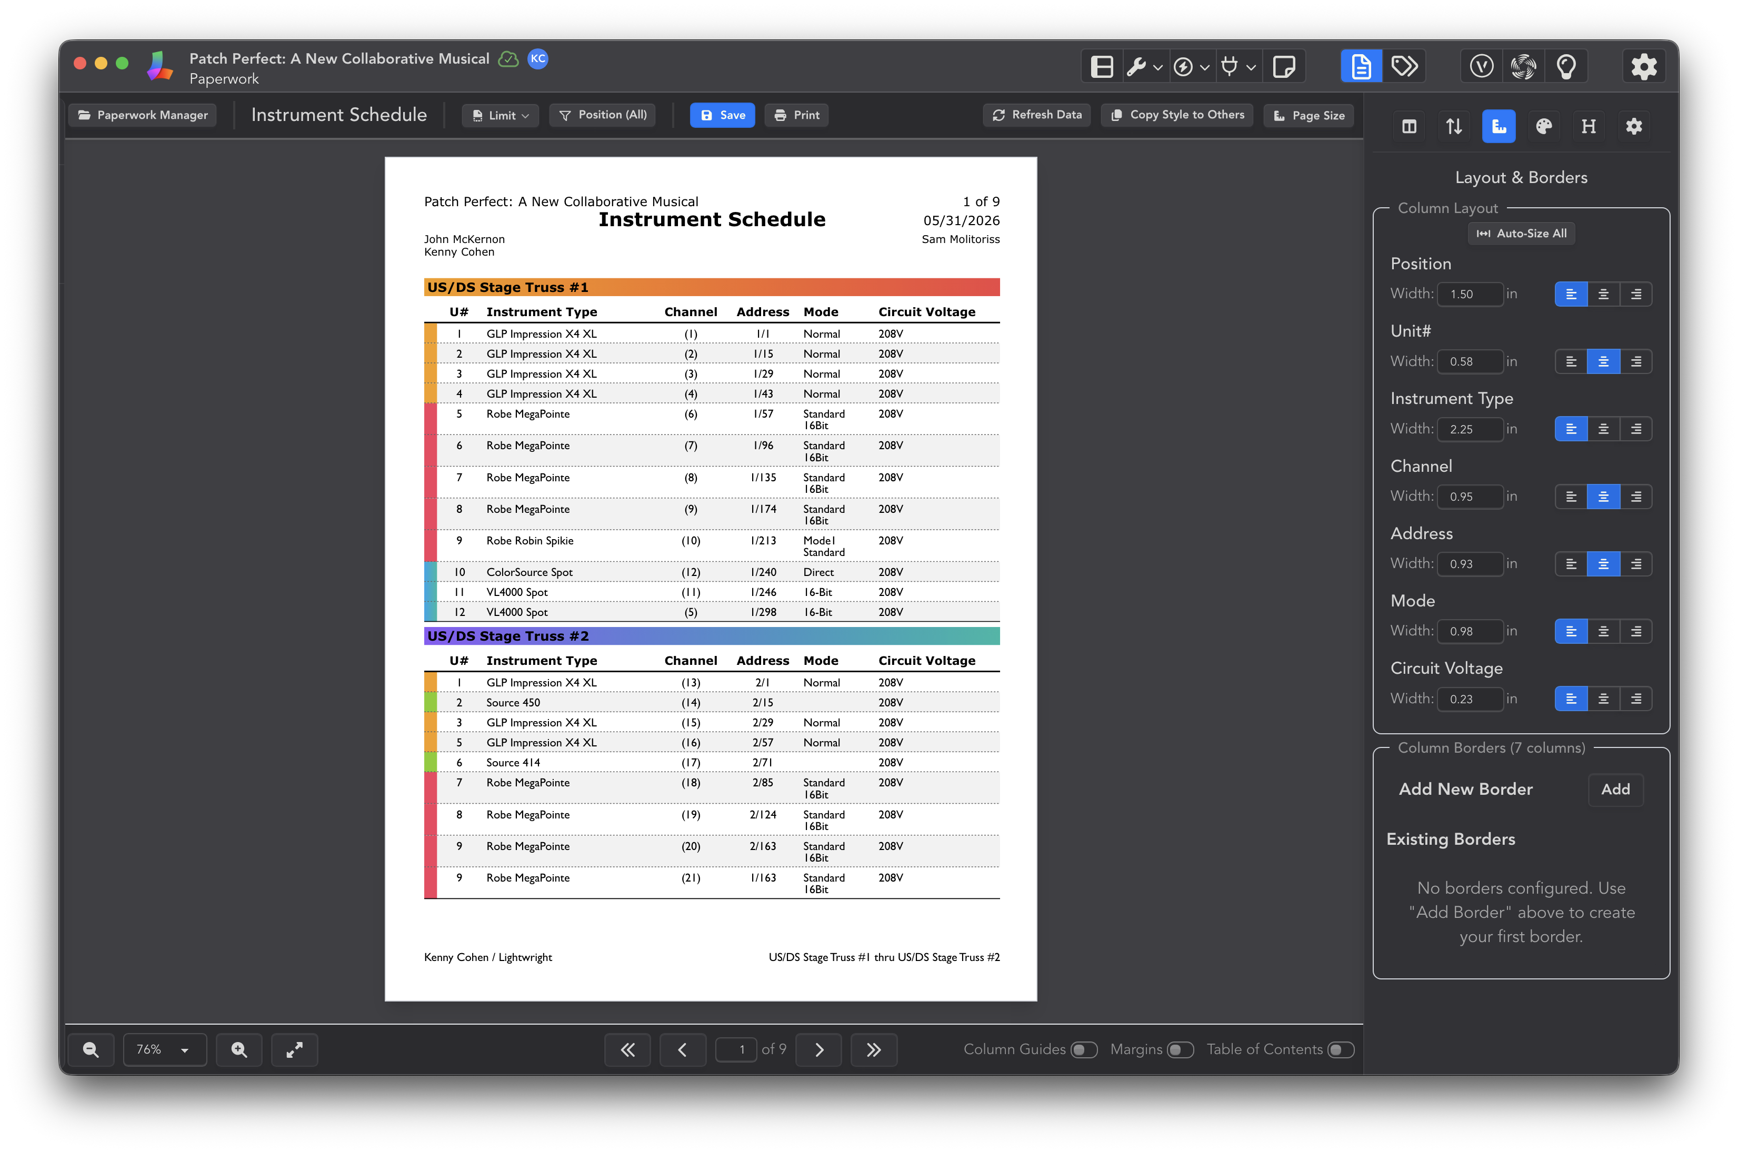
Task: Click the lightbulb icon in top bar
Action: point(1566,67)
